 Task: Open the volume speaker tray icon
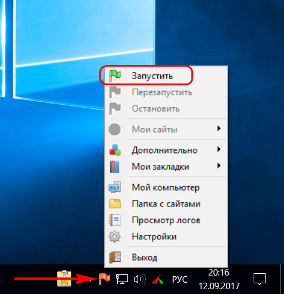tap(140, 279)
